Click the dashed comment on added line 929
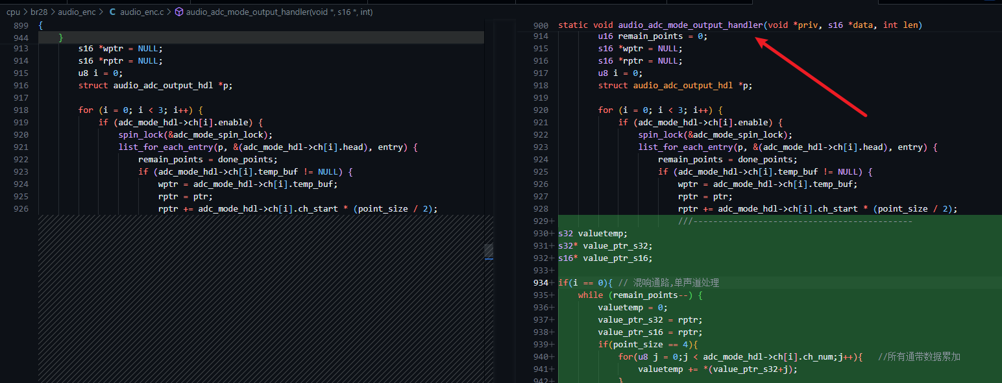 [795, 221]
